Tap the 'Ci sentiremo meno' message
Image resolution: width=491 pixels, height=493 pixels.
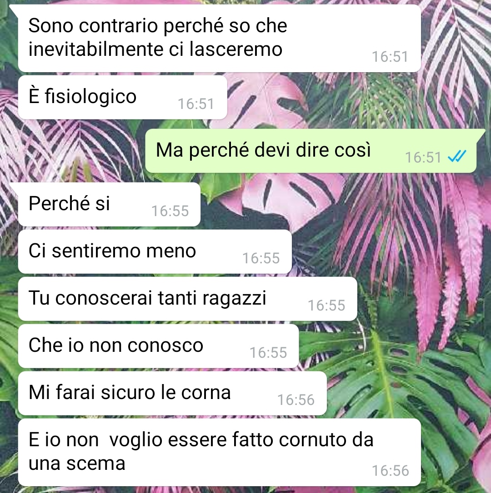tap(155, 251)
